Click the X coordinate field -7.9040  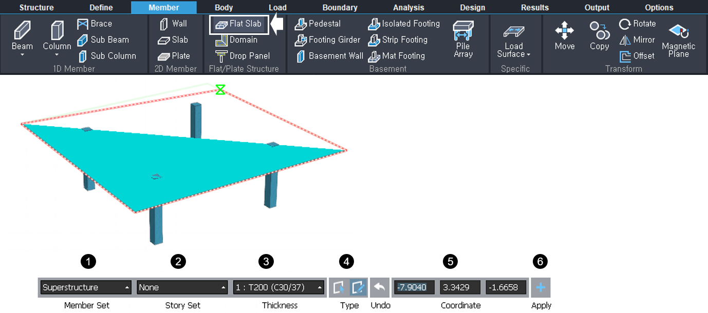click(x=414, y=287)
